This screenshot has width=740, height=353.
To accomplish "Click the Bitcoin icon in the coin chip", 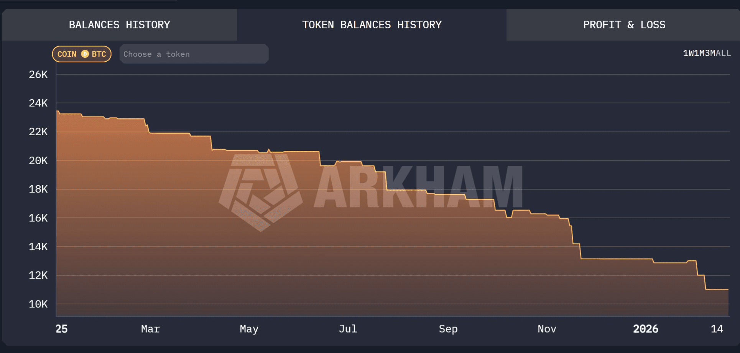I will coord(85,54).
